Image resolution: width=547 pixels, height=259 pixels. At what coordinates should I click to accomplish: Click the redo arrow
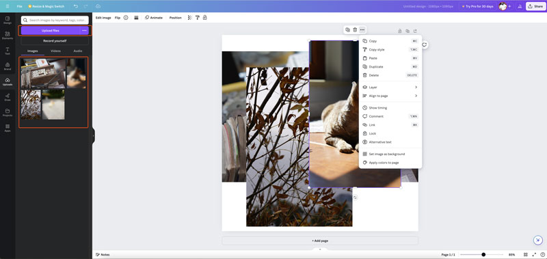tap(86, 6)
